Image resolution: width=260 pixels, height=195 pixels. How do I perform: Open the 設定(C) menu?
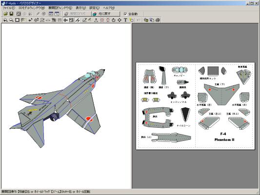95,8
